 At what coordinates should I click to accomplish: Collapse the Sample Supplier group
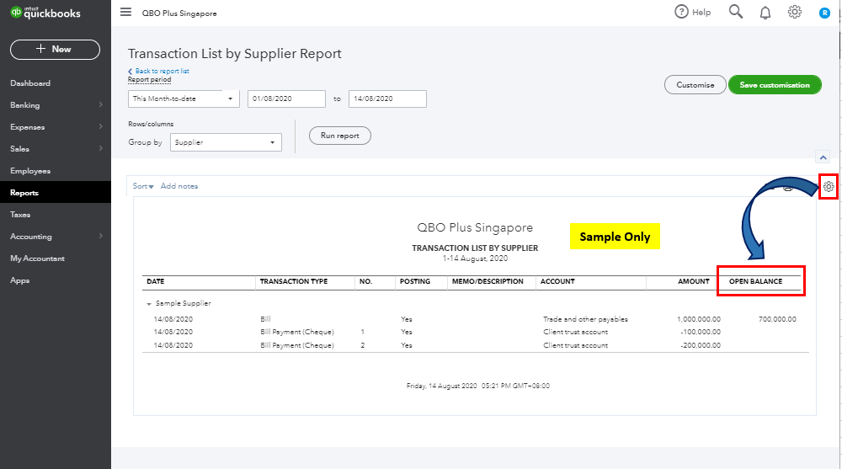(x=149, y=304)
